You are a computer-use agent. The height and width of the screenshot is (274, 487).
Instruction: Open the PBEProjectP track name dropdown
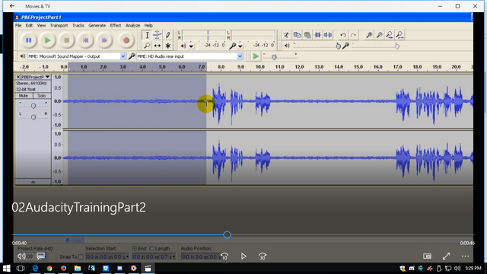47,77
